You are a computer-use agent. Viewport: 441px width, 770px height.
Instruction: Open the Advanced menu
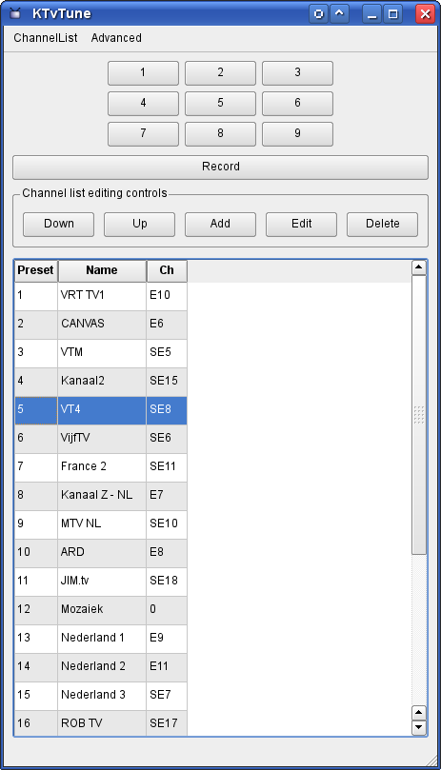116,38
